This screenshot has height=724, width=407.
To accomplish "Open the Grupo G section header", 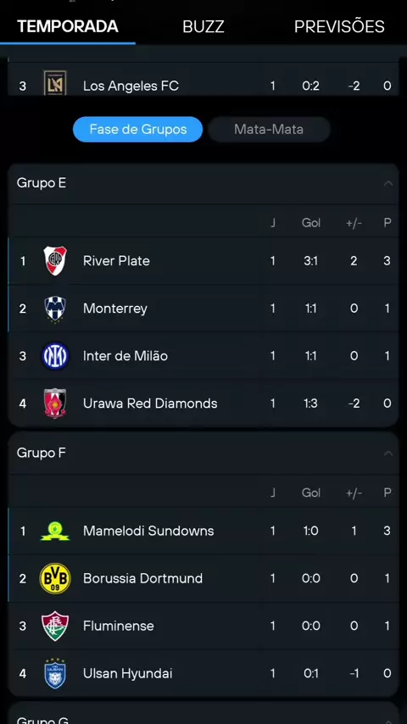I will [x=203, y=715].
